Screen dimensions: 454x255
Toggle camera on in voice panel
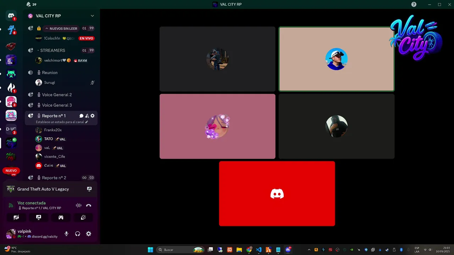[16, 217]
